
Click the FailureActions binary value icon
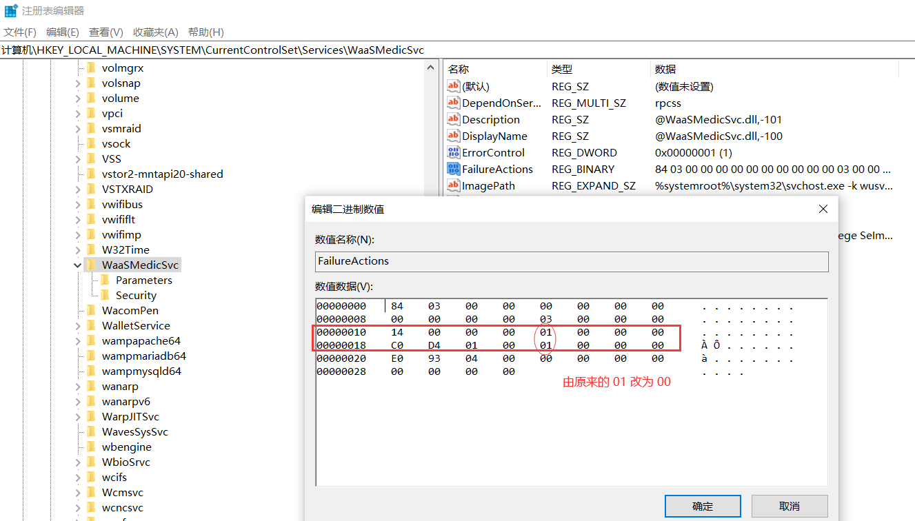[x=454, y=169]
